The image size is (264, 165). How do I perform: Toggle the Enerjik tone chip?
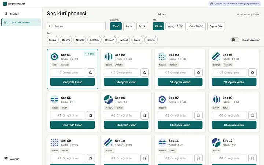(151, 40)
